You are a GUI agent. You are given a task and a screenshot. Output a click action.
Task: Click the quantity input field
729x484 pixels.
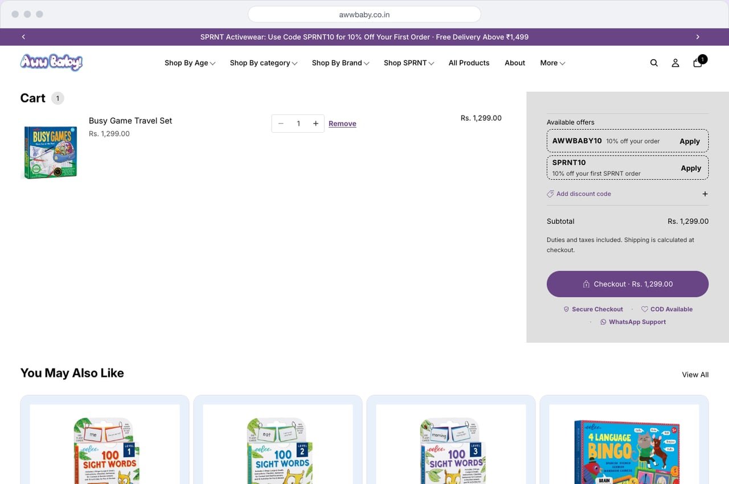[x=298, y=124]
